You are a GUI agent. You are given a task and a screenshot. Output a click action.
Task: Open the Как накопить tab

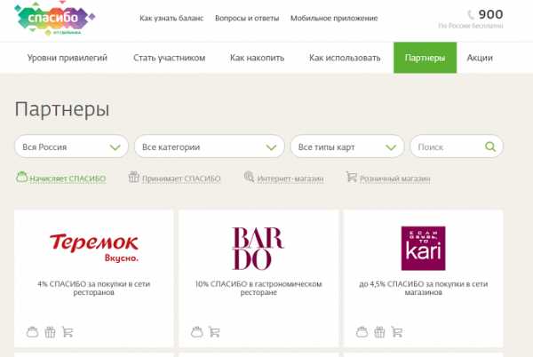[257, 58]
